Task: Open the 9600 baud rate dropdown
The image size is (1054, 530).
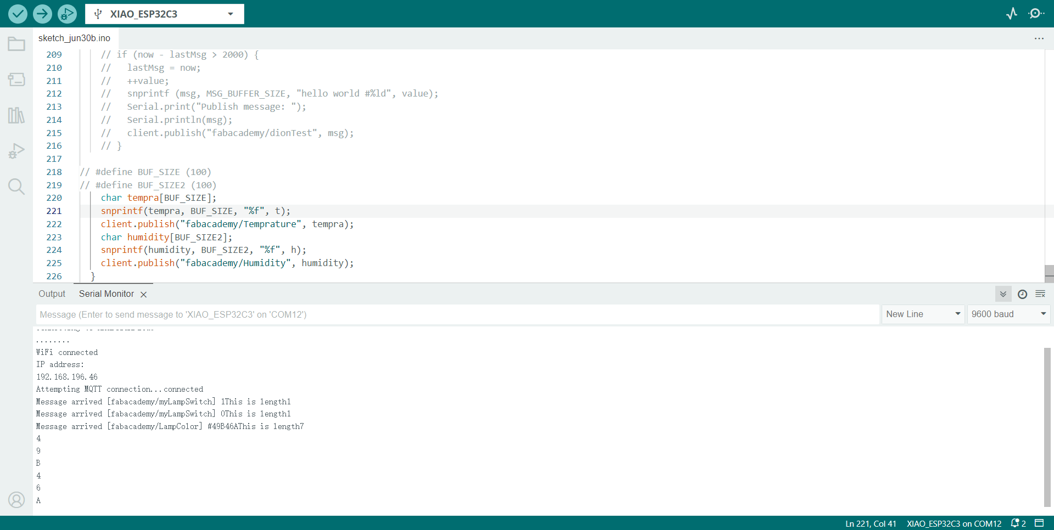Action: point(1008,314)
